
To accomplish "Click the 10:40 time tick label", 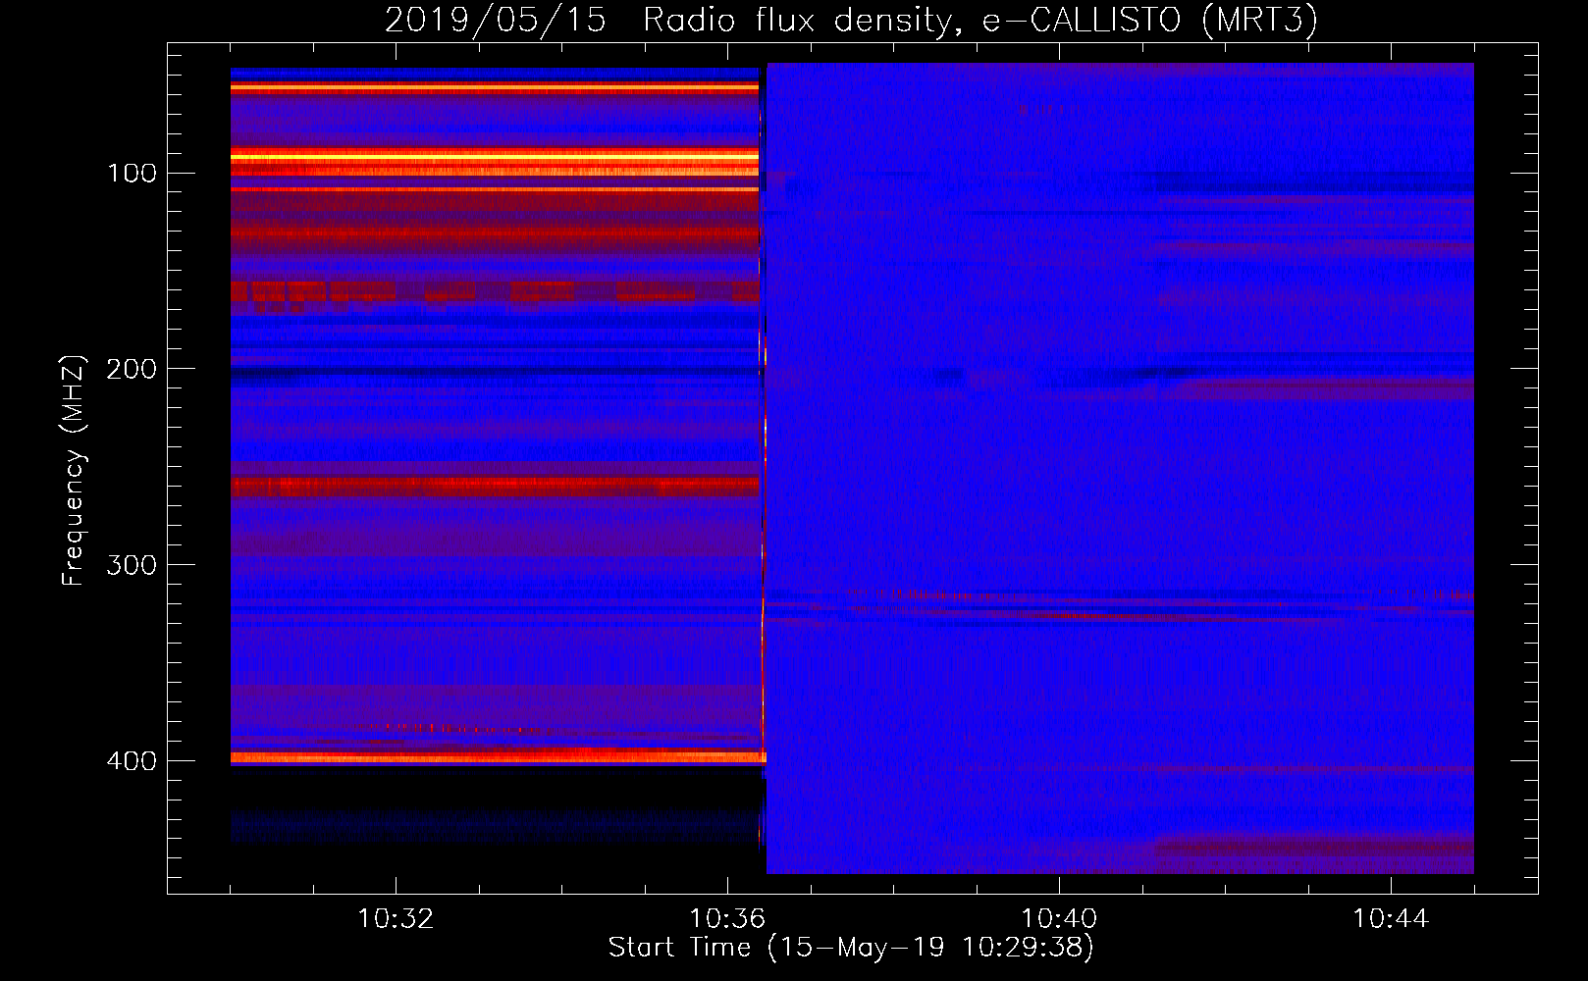I will click(x=1059, y=919).
